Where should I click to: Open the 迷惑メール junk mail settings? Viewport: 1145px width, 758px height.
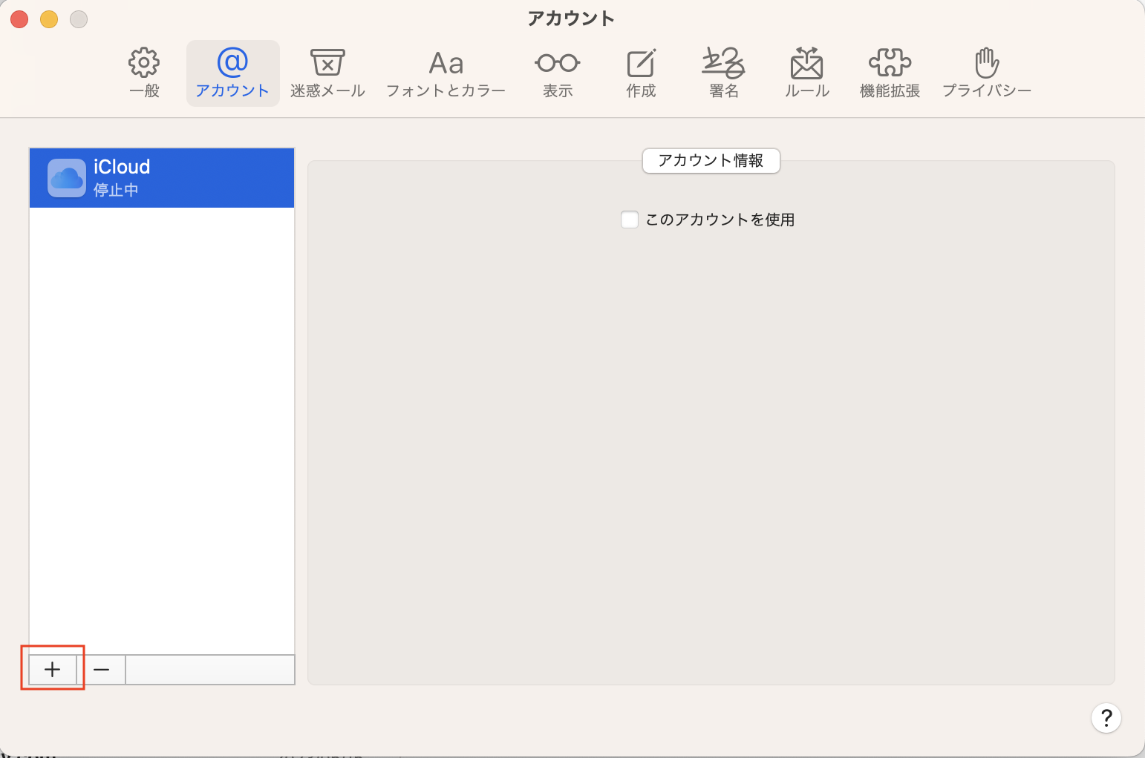(327, 73)
